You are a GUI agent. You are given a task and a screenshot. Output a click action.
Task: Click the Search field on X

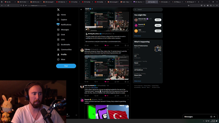coord(148,10)
